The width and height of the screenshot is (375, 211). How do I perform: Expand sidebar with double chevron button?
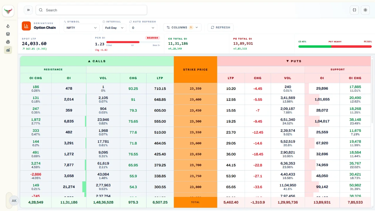(x=28, y=10)
